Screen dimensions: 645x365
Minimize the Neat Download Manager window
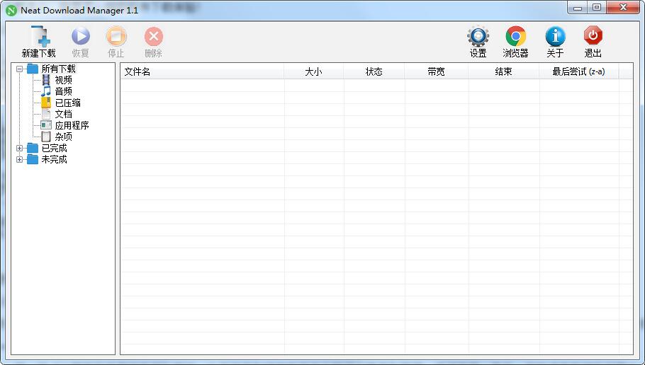click(x=578, y=8)
